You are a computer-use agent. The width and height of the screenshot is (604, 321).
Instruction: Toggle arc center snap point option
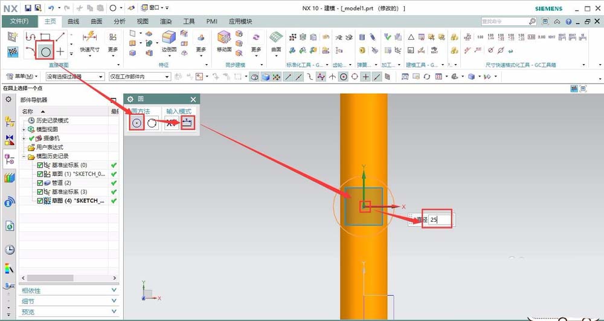[x=343, y=77]
